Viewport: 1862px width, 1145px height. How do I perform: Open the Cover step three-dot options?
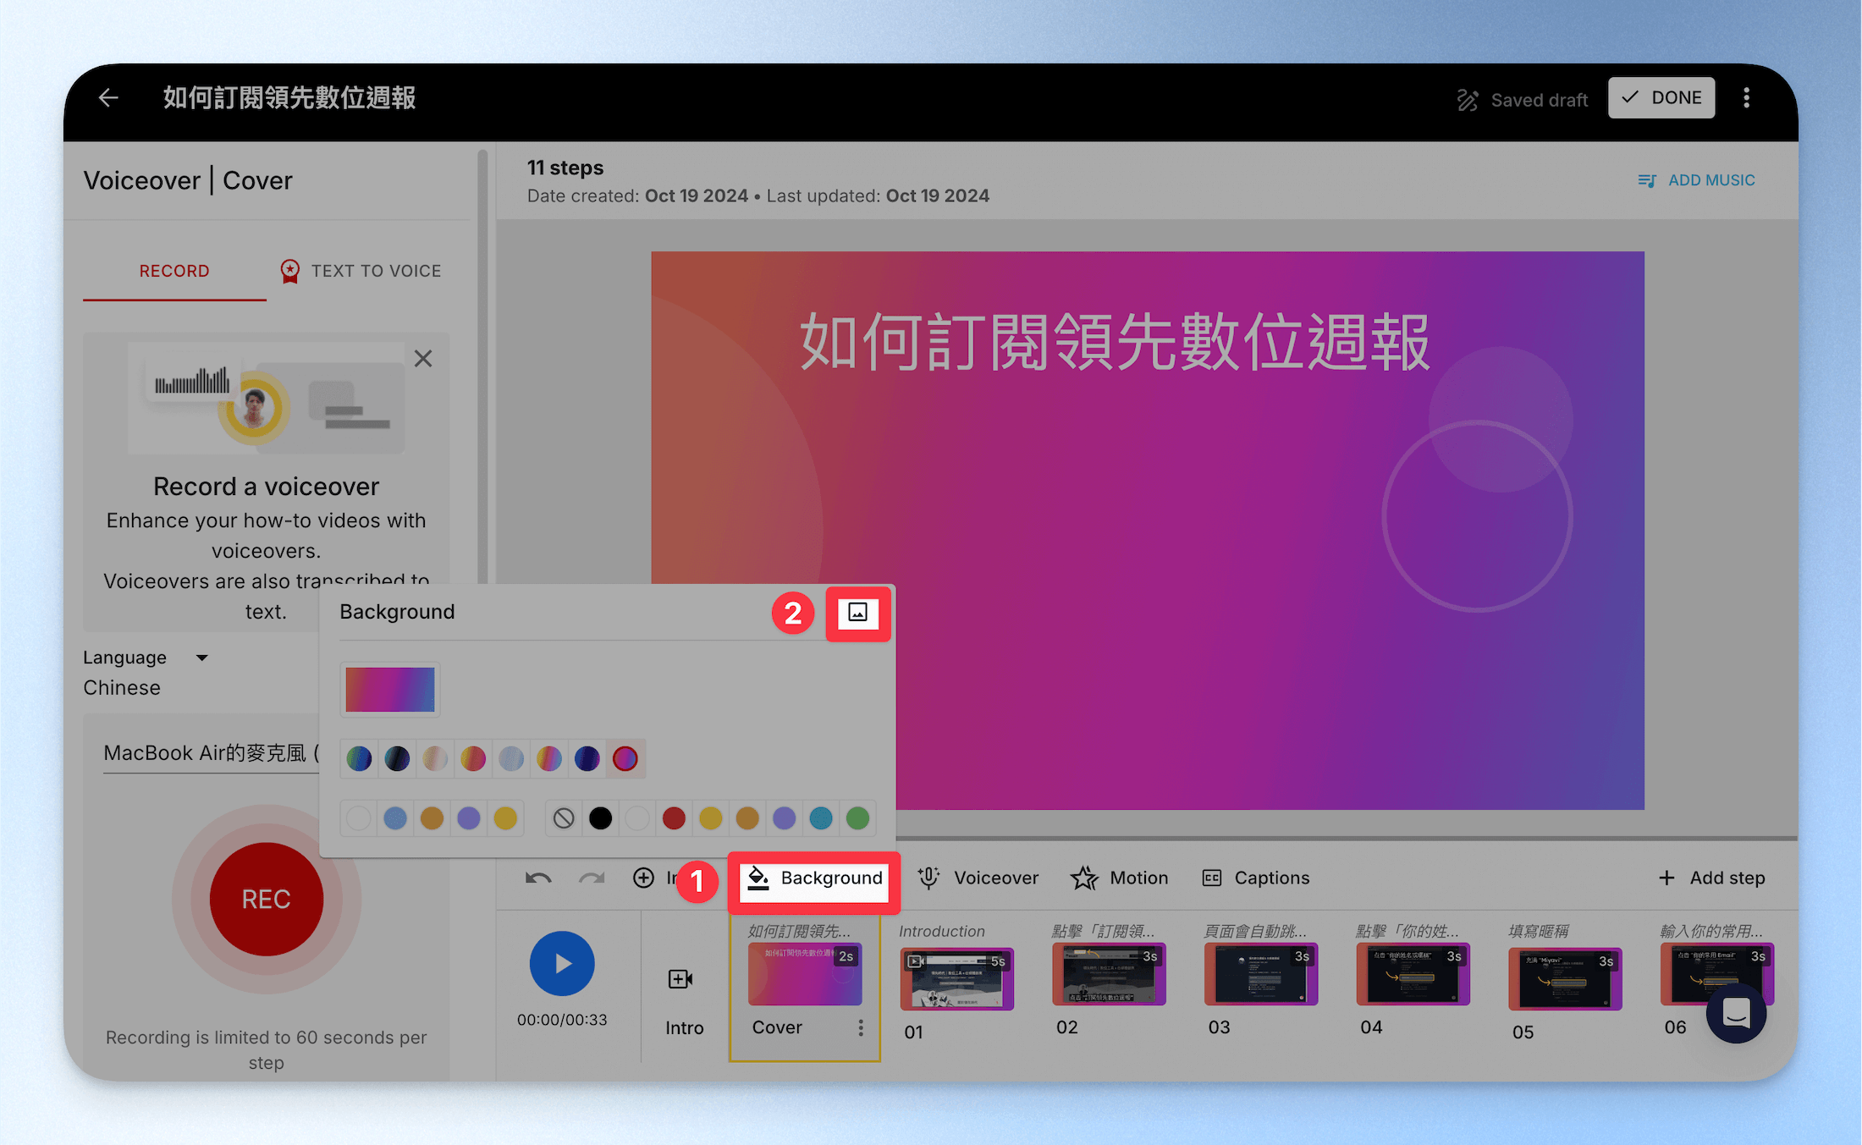pyautogui.click(x=861, y=1027)
